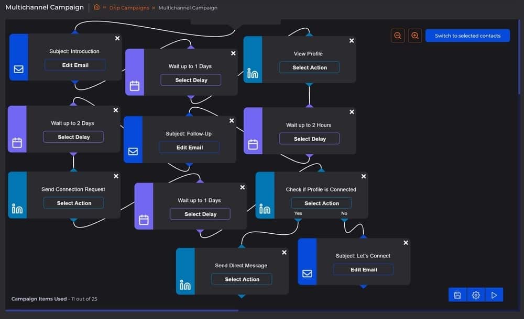Save the campaign with the floppy disk icon
This screenshot has width=524, height=319.
[457, 295]
